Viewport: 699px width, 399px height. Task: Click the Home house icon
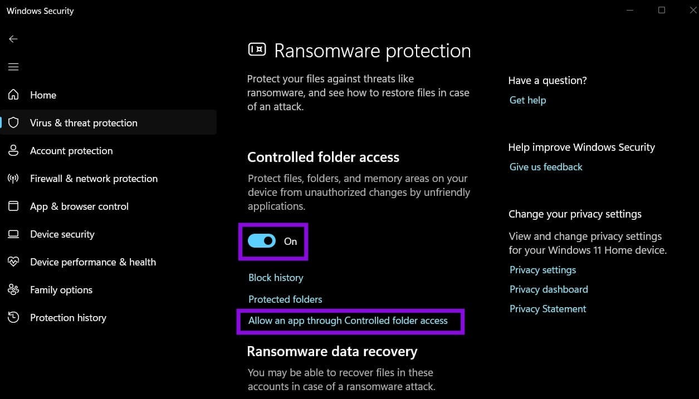coord(13,95)
